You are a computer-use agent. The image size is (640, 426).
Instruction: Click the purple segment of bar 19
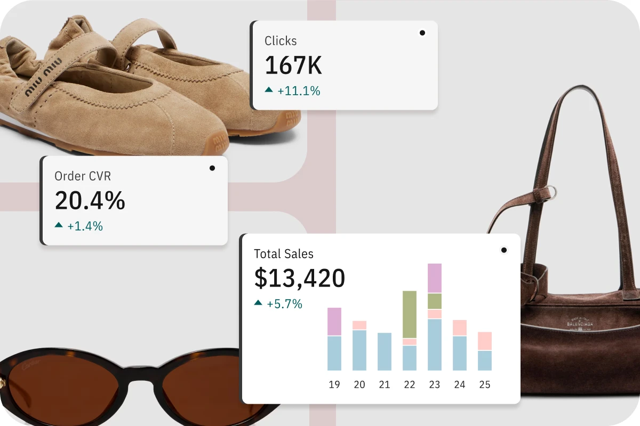tap(334, 322)
